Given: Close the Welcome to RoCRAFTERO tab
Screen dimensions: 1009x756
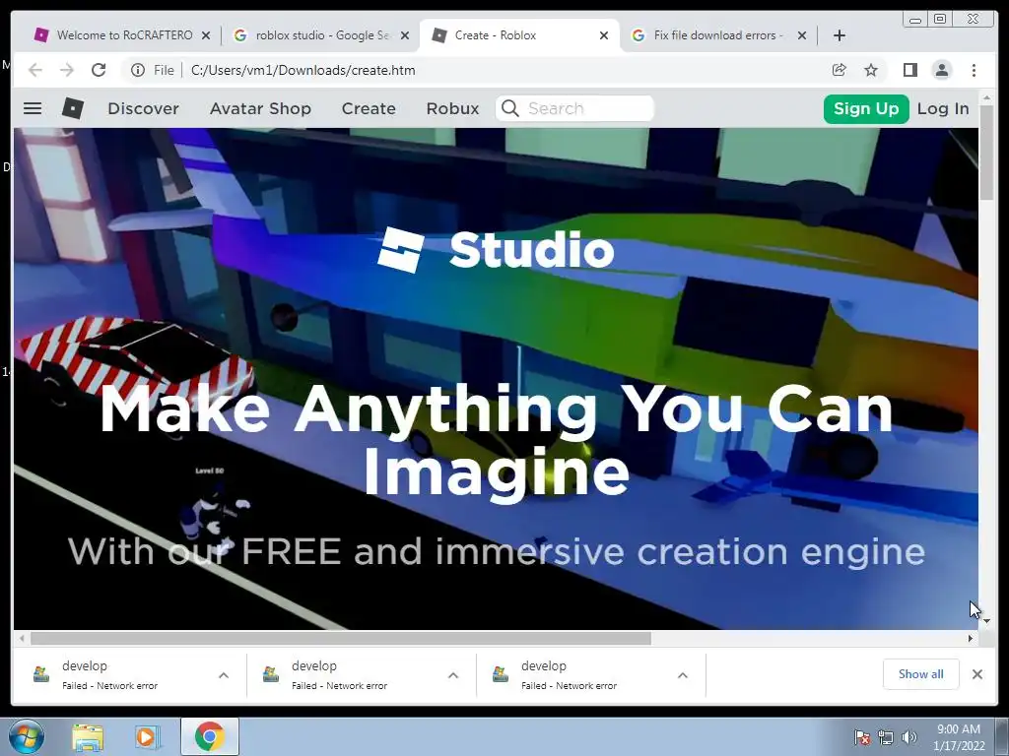Looking at the screenshot, I should click(206, 35).
